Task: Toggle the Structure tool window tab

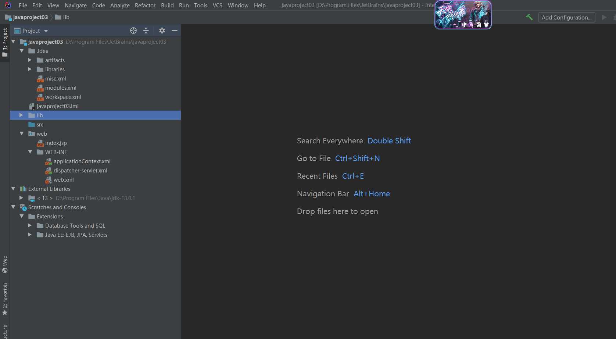Action: pyautogui.click(x=5, y=331)
